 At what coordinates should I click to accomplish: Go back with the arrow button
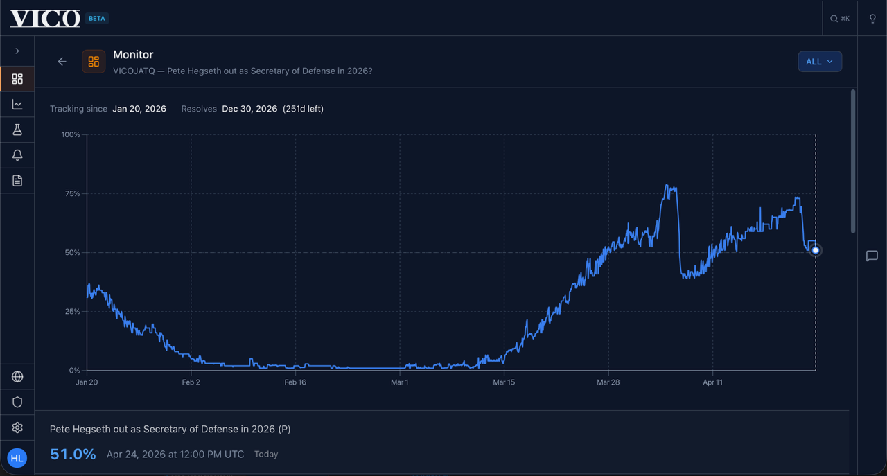[62, 62]
